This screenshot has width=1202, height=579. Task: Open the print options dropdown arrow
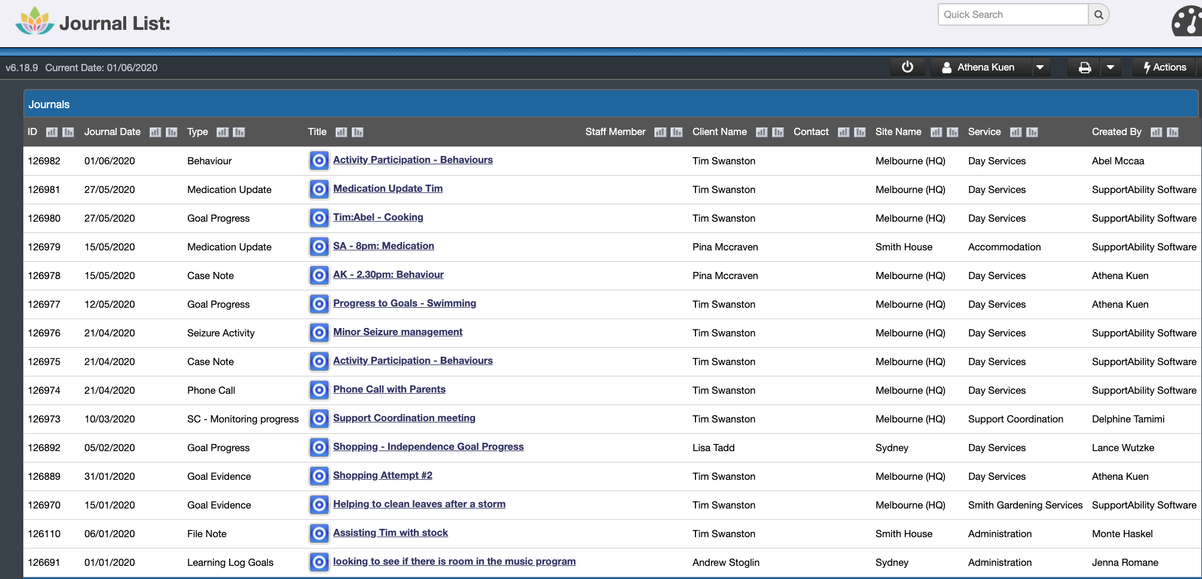click(x=1111, y=67)
